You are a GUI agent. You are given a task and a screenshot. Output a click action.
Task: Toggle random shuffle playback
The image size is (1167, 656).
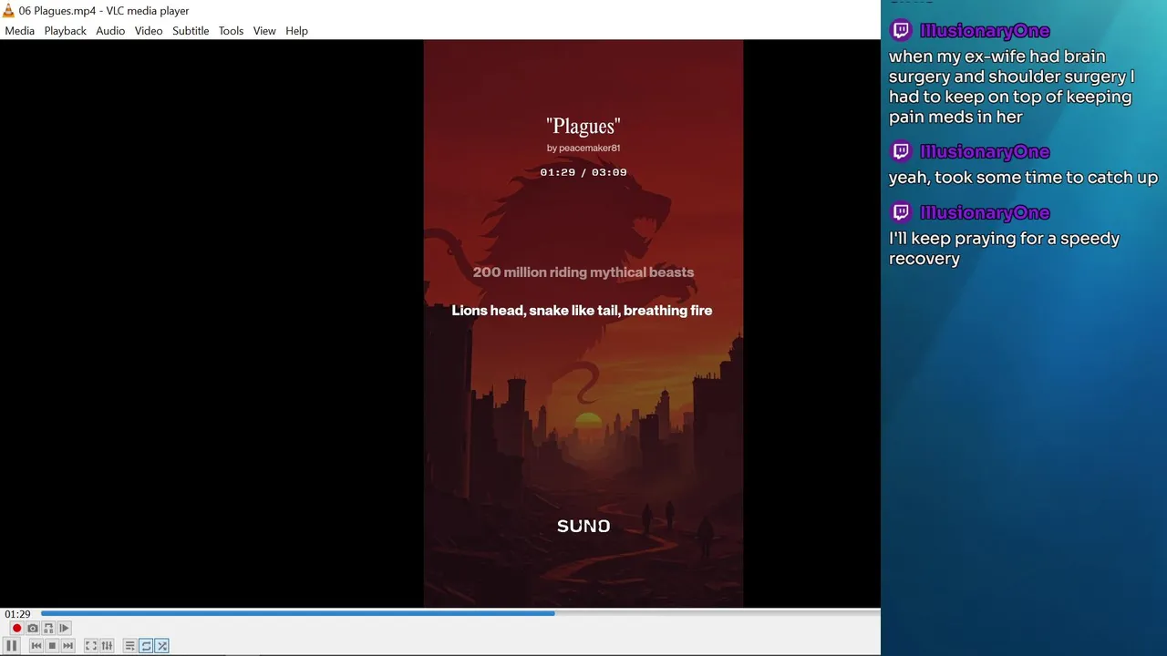(x=161, y=646)
